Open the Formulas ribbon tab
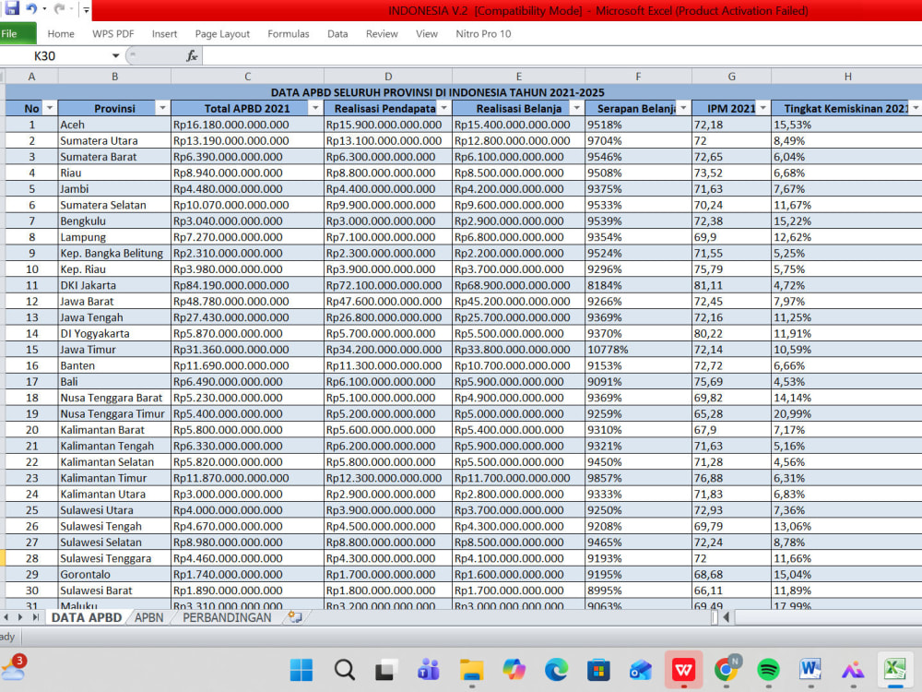 pyautogui.click(x=288, y=34)
